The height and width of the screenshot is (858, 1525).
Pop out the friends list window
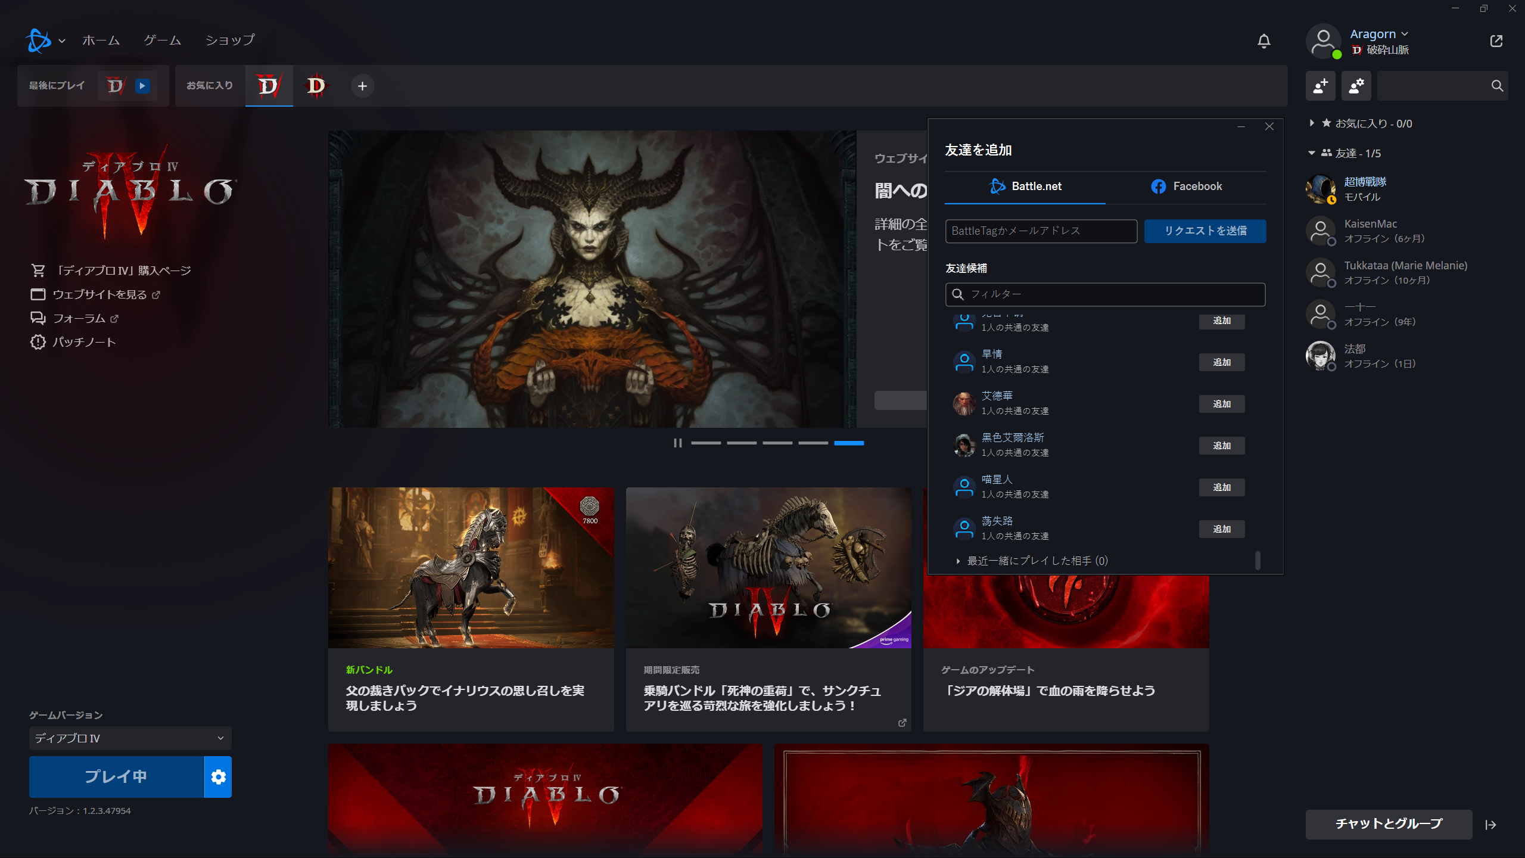pyautogui.click(x=1496, y=41)
